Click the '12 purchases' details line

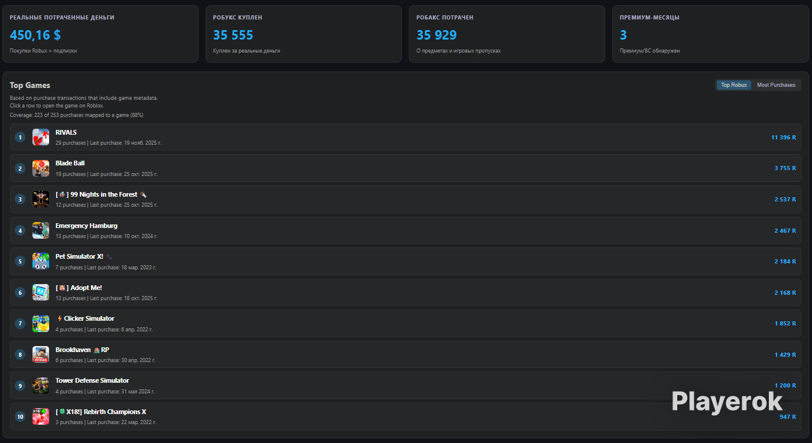point(106,205)
